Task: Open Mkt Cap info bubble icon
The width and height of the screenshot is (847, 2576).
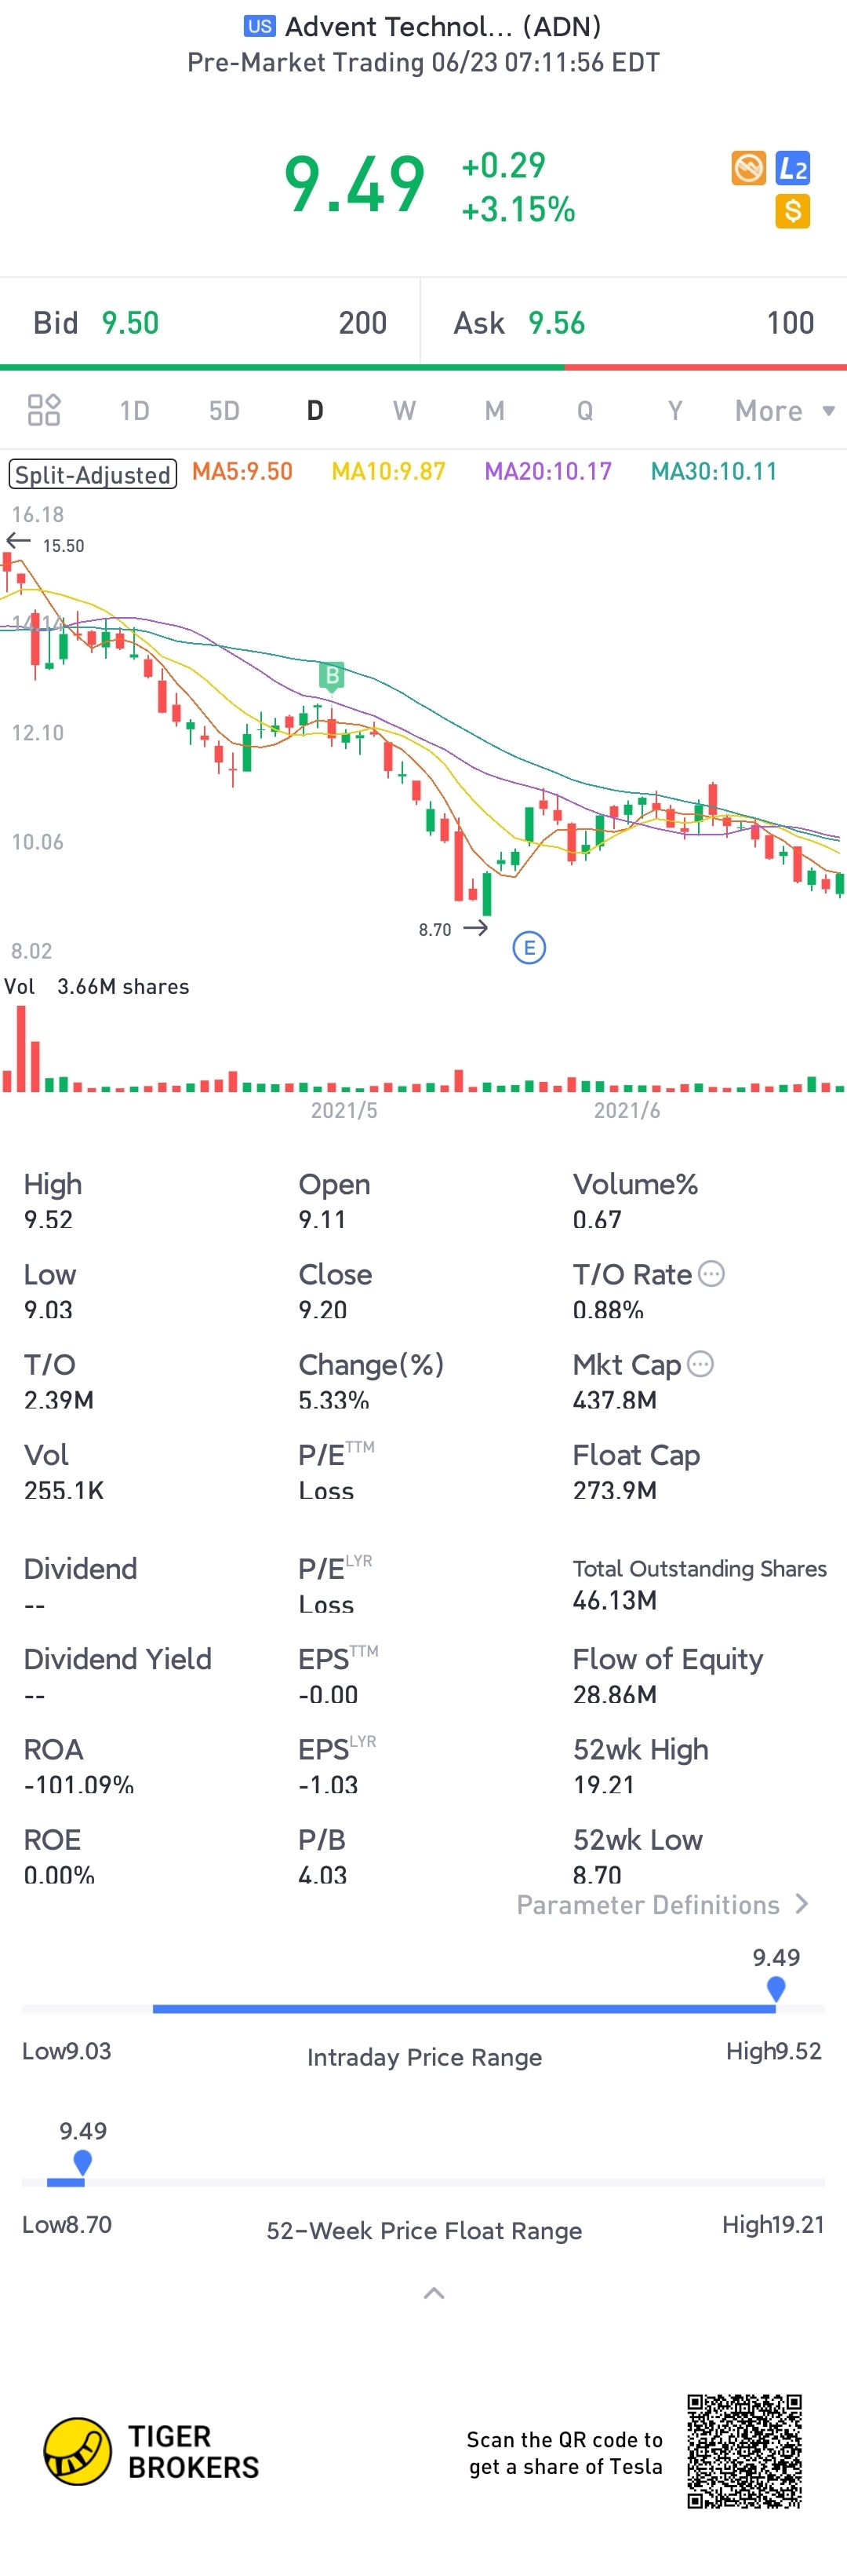Action: click(x=701, y=1364)
